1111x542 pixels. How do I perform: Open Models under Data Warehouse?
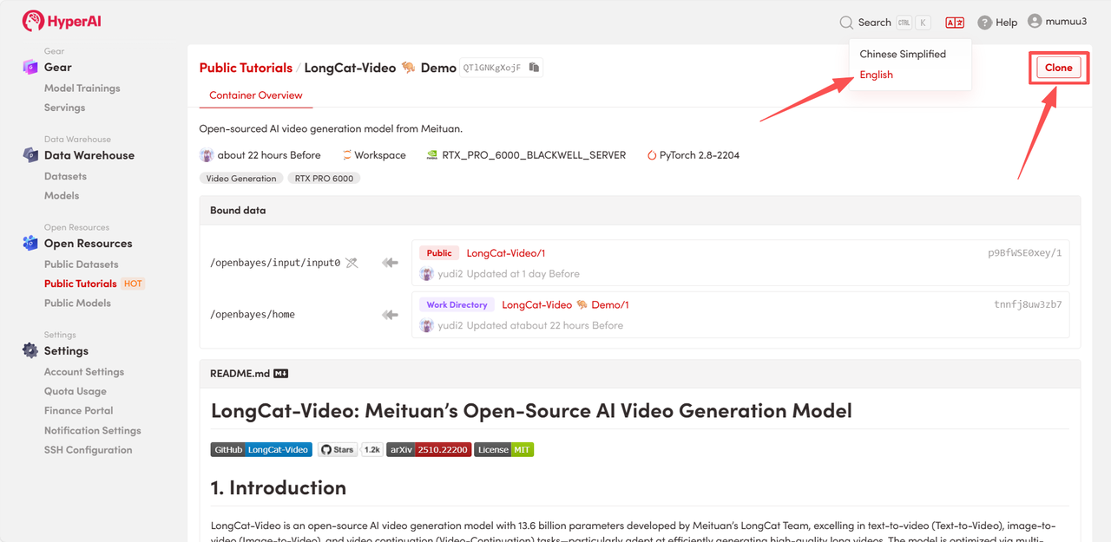click(x=62, y=196)
